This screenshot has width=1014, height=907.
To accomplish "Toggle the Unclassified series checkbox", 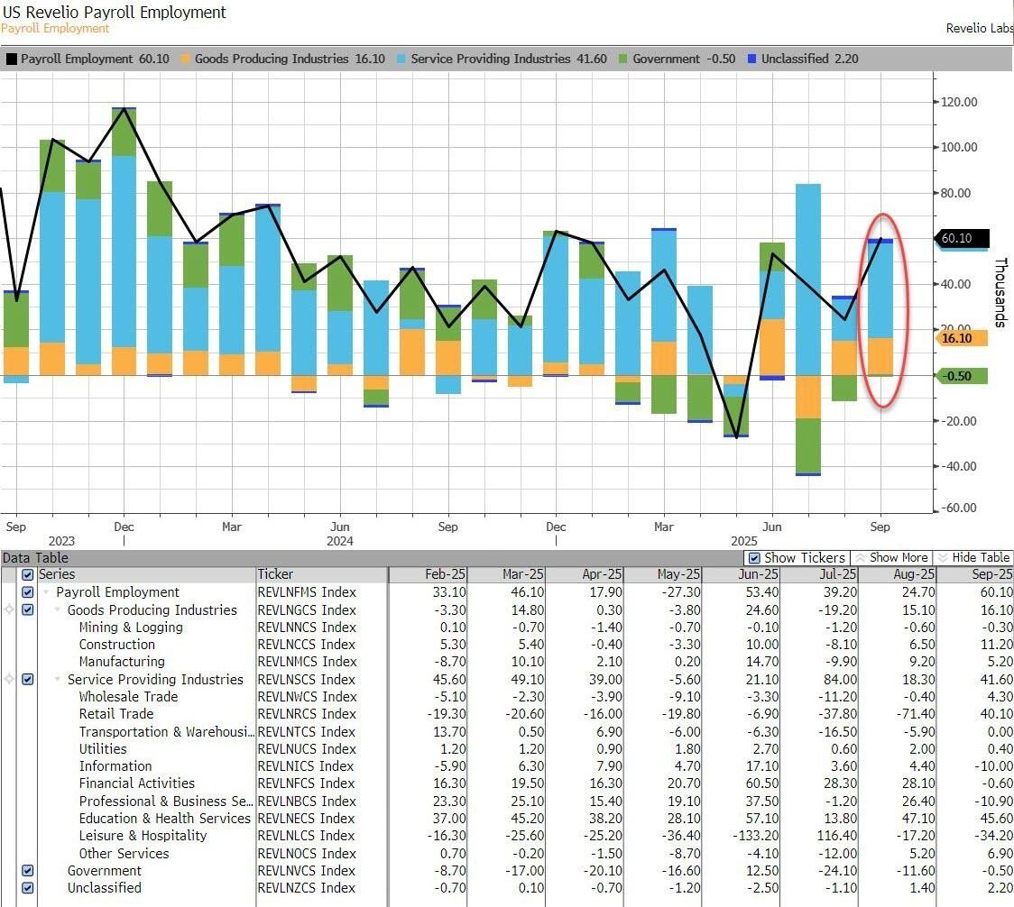I will (28, 888).
